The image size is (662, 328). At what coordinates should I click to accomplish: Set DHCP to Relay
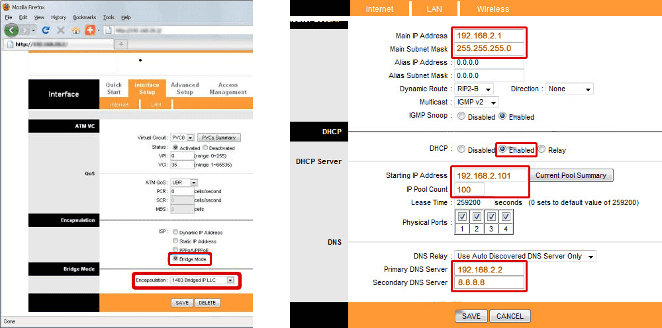[x=542, y=149]
